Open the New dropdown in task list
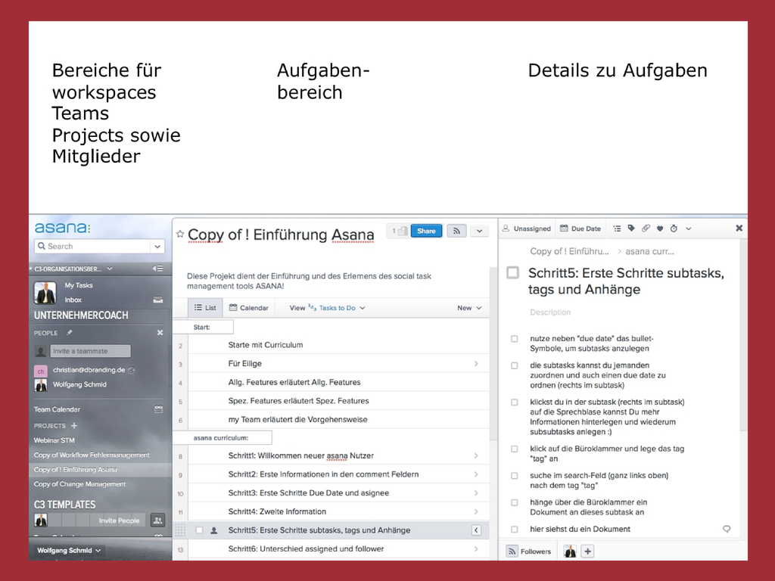Screen dimensions: 775x581 (469, 308)
